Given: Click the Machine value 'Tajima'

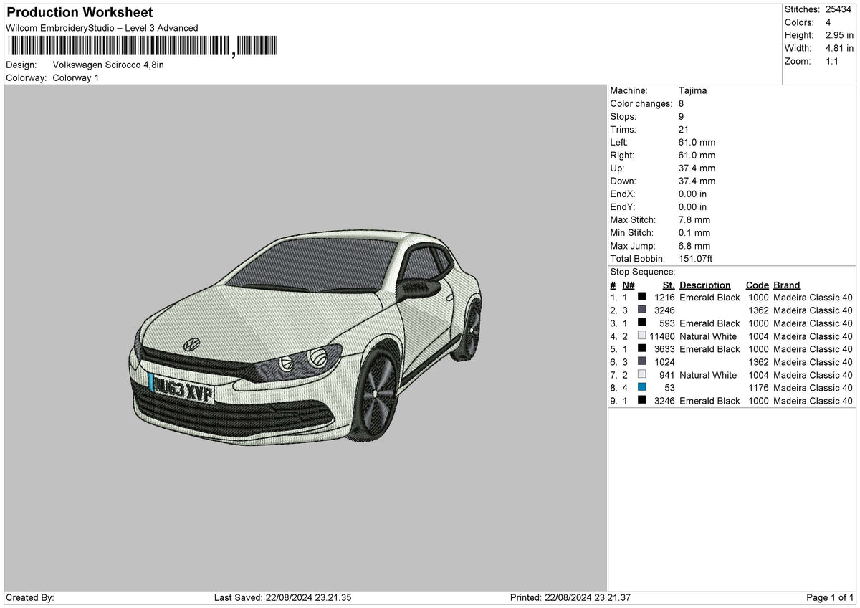Looking at the screenshot, I should 692,91.
